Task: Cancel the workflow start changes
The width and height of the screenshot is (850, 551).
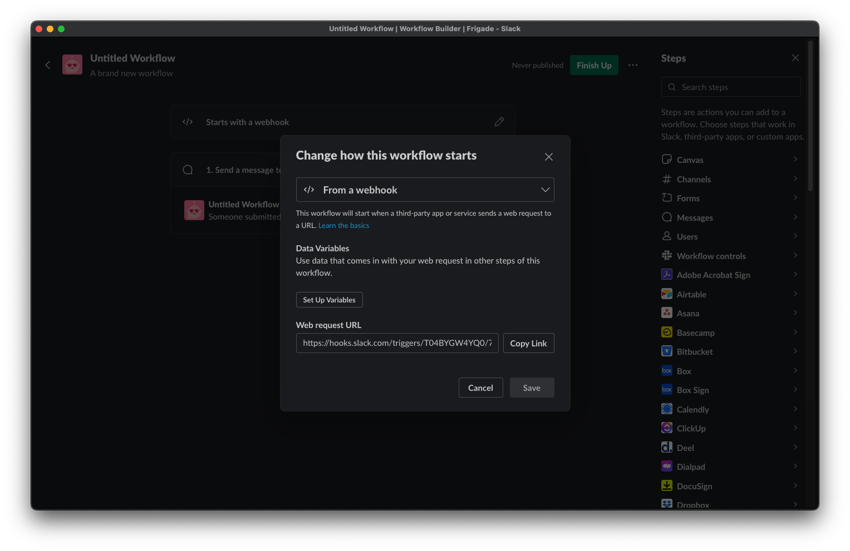Action: point(480,388)
